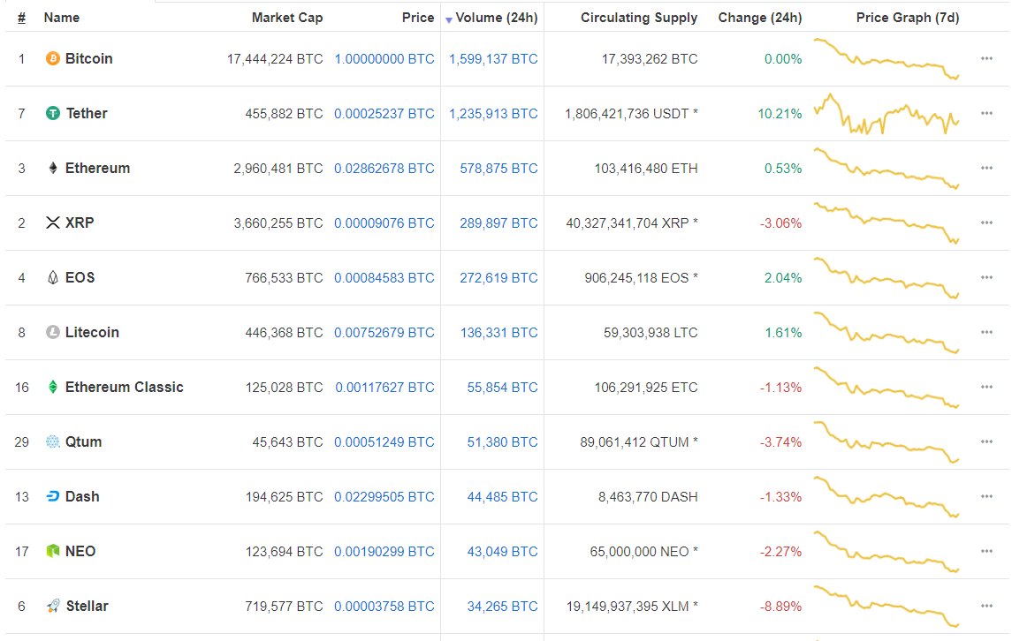1012x641 pixels.
Task: Click the Bitcoin coin logo icon
Action: click(x=53, y=59)
